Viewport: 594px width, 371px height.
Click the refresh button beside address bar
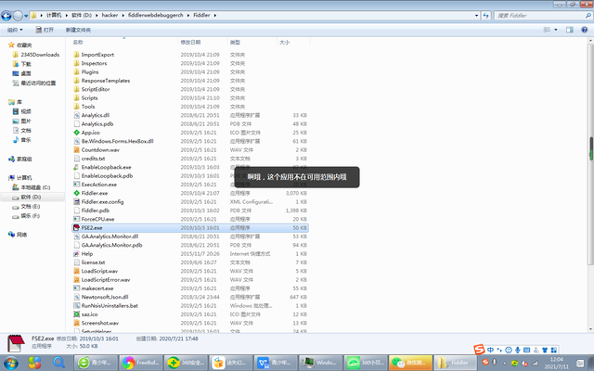[x=486, y=16]
